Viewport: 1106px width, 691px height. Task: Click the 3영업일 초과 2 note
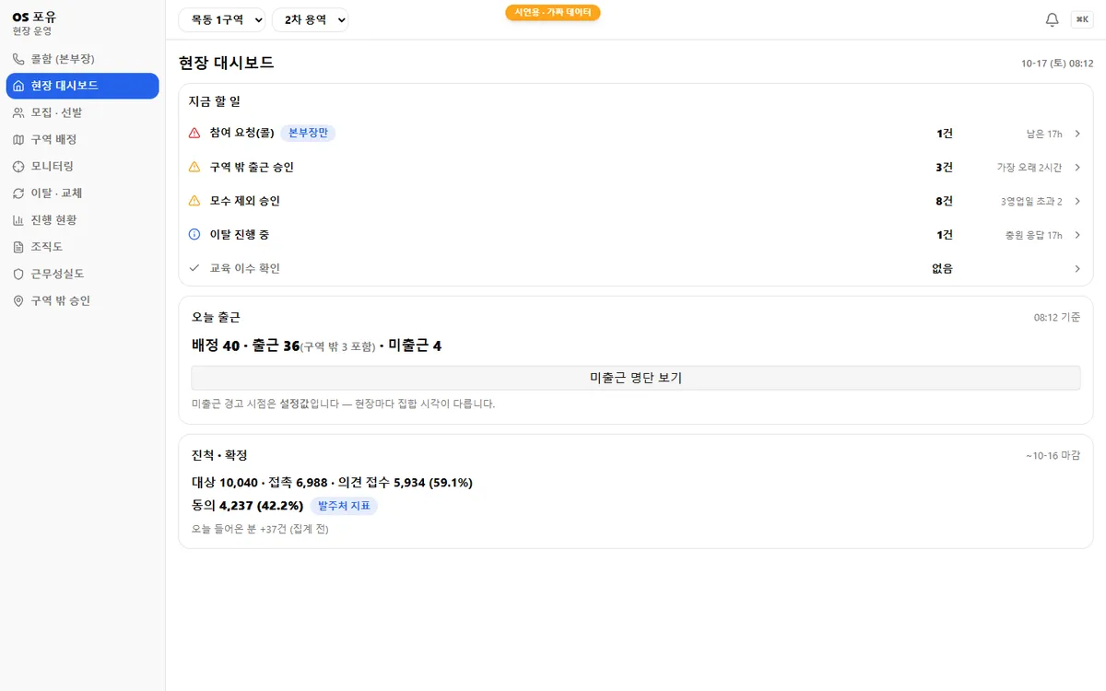pos(1031,201)
